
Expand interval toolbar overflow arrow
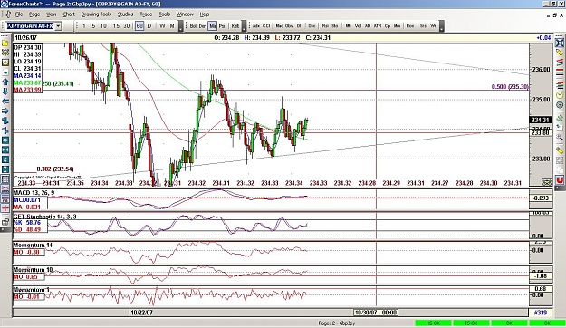pos(181,26)
